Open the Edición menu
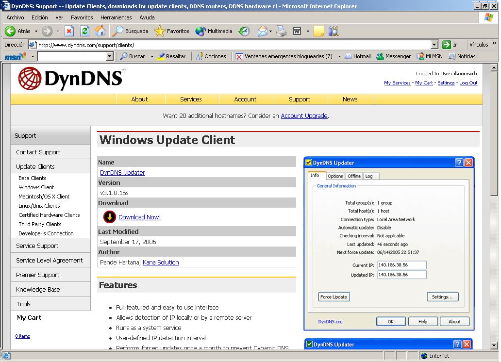This screenshot has height=362, width=501. point(40,17)
